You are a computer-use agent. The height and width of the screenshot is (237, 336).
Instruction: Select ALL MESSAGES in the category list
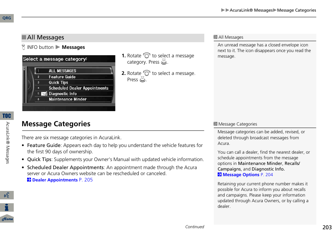74,71
